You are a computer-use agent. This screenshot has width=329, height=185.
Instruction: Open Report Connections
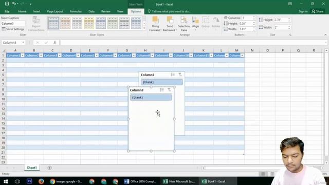click(36, 24)
